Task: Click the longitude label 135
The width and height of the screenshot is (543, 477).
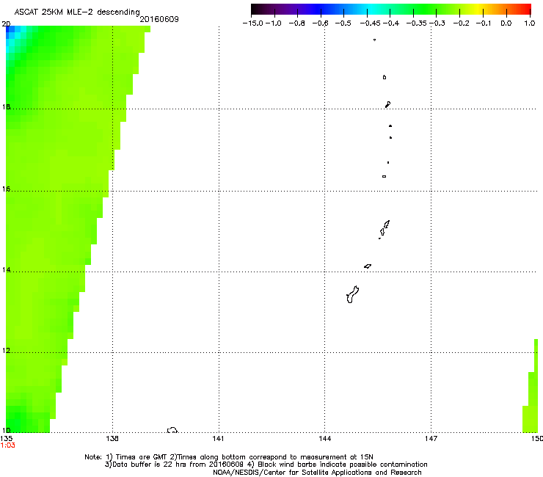Action: pos(6,439)
